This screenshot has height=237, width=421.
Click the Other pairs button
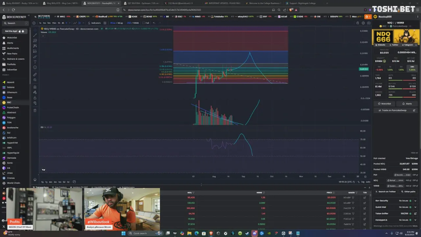pos(408,192)
